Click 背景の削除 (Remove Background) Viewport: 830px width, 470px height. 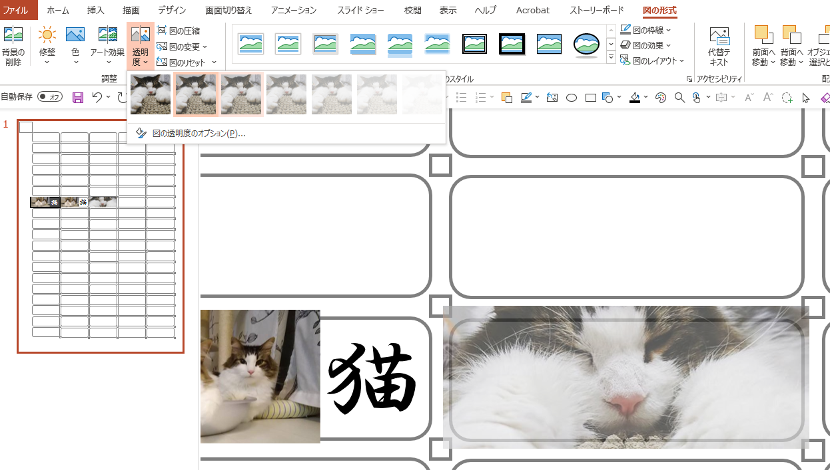[13, 47]
